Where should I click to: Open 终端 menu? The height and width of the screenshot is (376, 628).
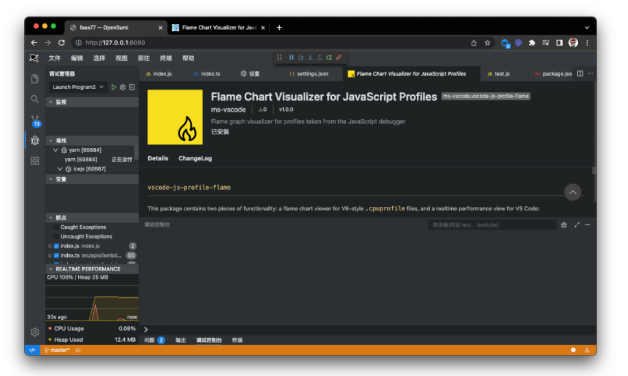(x=166, y=58)
